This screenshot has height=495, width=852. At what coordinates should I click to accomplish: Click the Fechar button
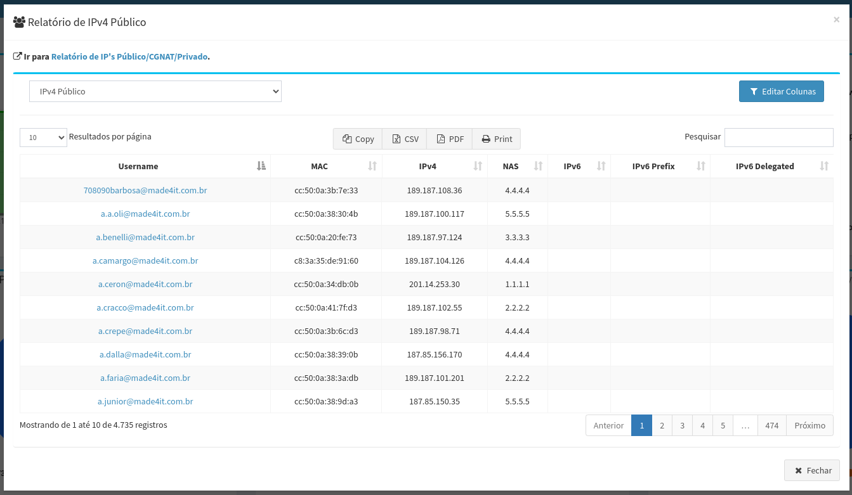click(812, 470)
